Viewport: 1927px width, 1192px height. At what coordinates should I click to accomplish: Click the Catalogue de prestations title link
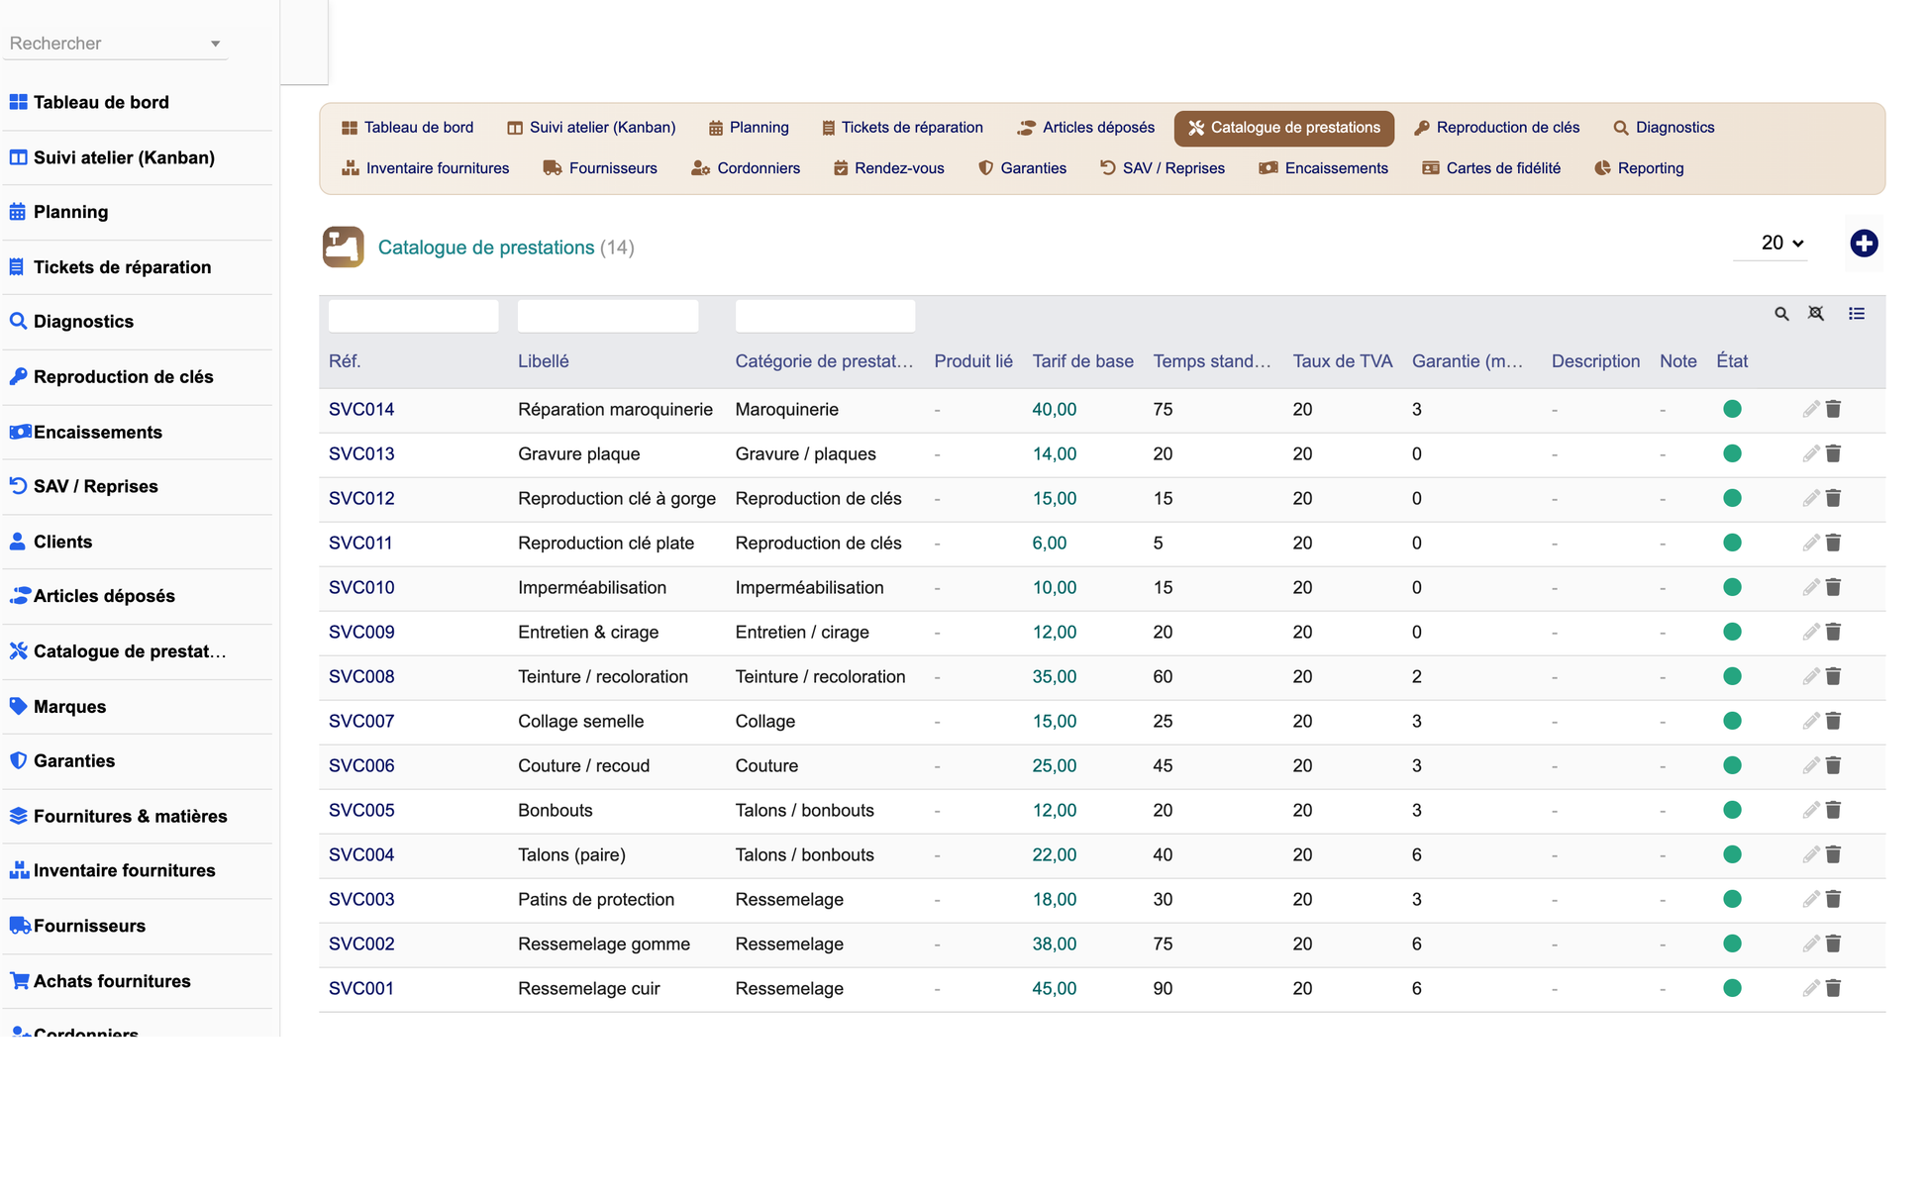[x=486, y=248]
